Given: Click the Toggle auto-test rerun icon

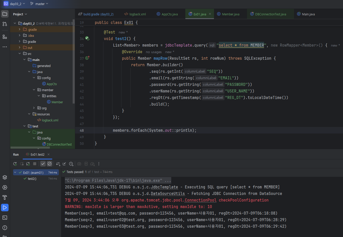Looking at the screenshot, I should click(x=28, y=164).
